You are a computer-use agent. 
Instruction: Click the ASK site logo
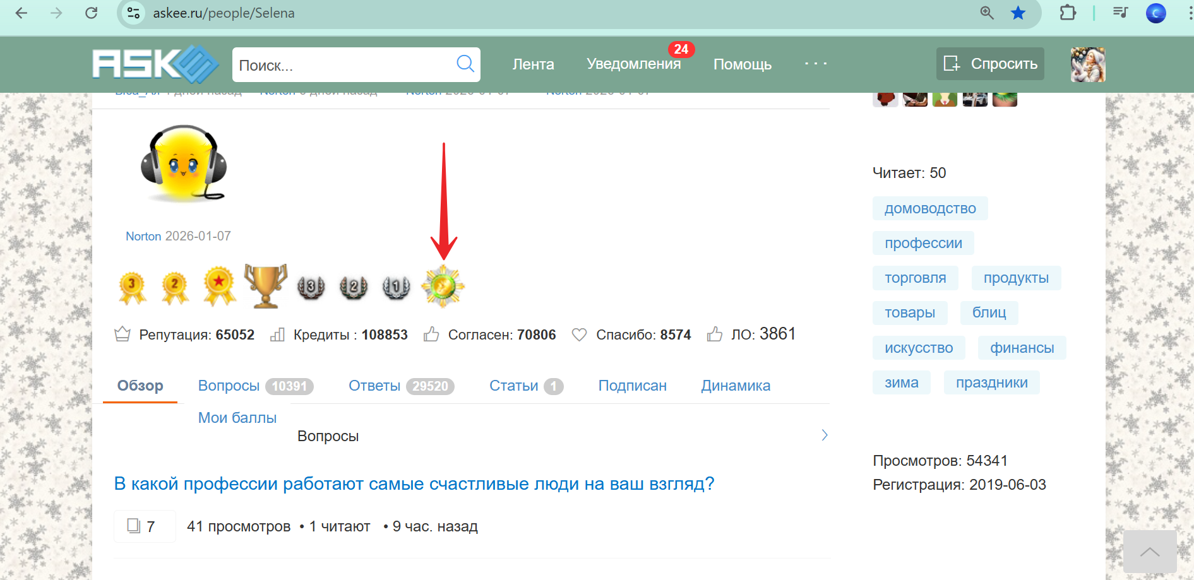pyautogui.click(x=155, y=64)
